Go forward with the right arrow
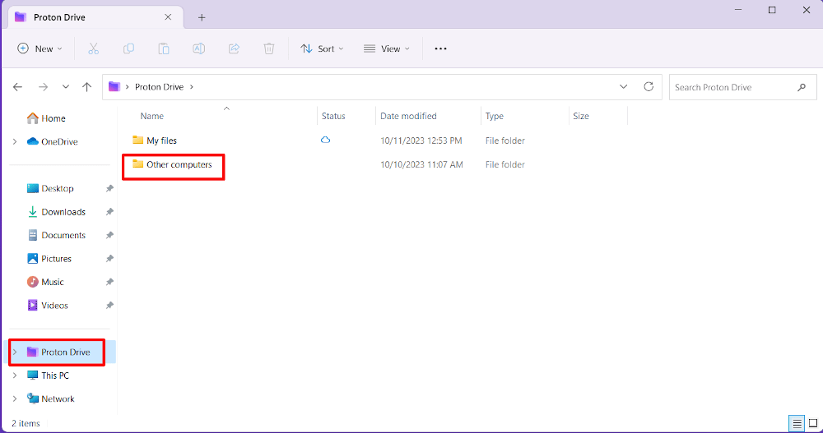The height and width of the screenshot is (433, 823). (x=43, y=87)
